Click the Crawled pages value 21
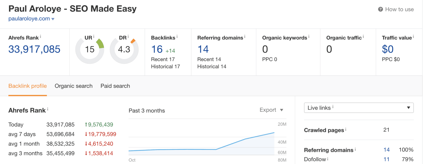The width and height of the screenshot is (423, 164). (387, 130)
